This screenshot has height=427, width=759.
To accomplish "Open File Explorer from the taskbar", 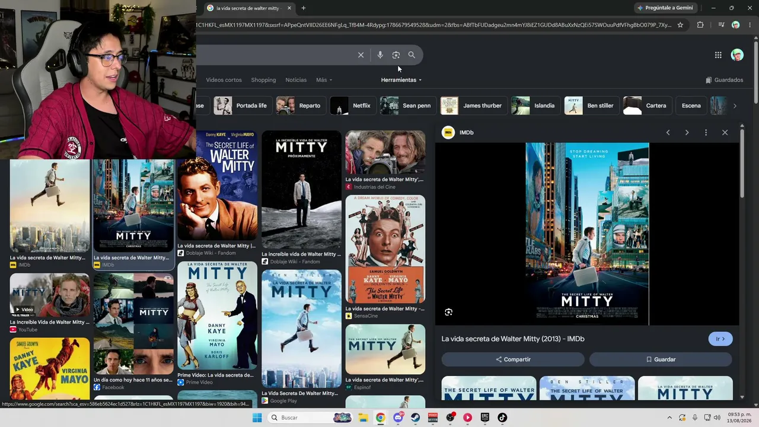I will pos(363,418).
